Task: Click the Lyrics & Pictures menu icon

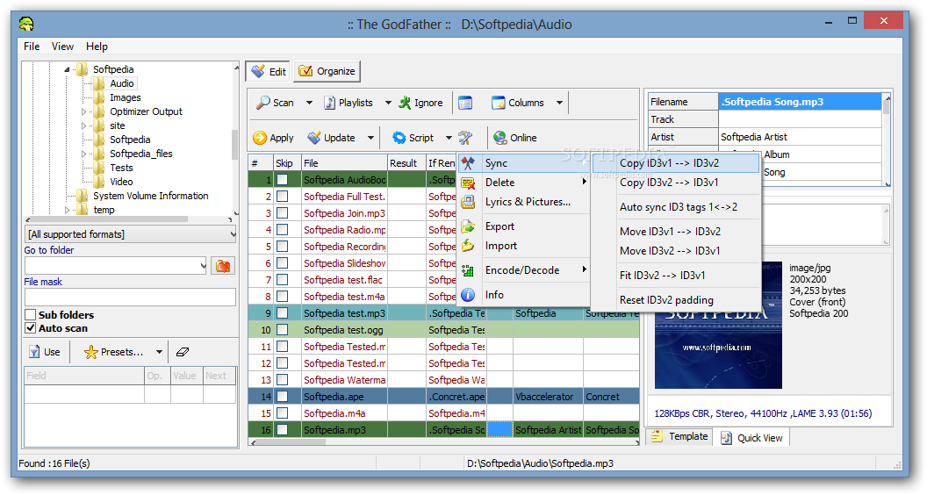Action: [468, 202]
